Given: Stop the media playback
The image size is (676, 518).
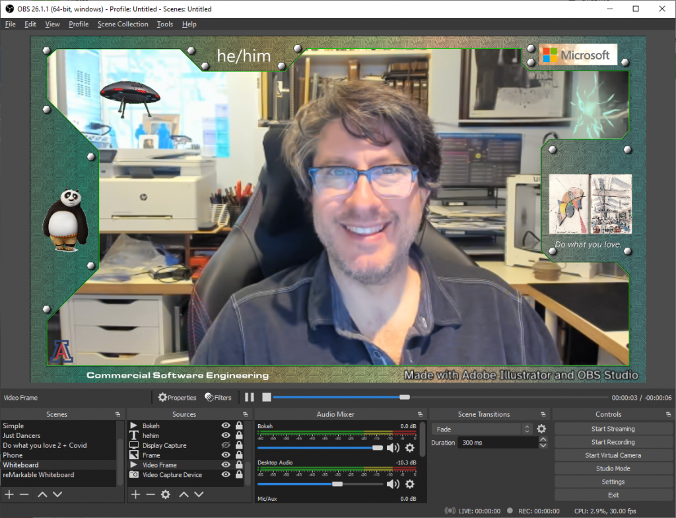Looking at the screenshot, I should pos(267,397).
